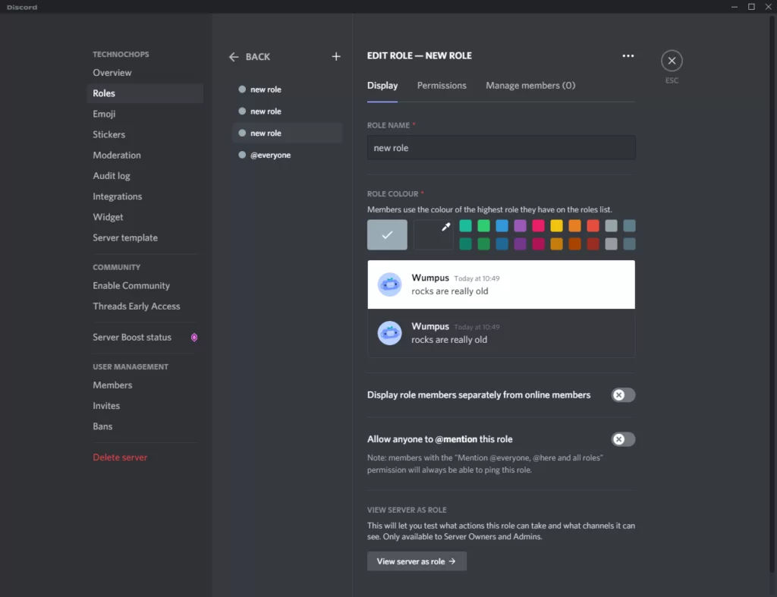Pick the purple swatch in top row
The width and height of the screenshot is (777, 597).
[520, 226]
